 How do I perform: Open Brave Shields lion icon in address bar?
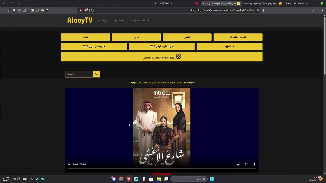point(86,10)
